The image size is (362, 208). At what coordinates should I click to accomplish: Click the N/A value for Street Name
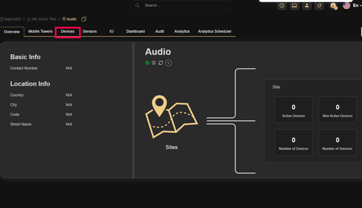pos(69,124)
